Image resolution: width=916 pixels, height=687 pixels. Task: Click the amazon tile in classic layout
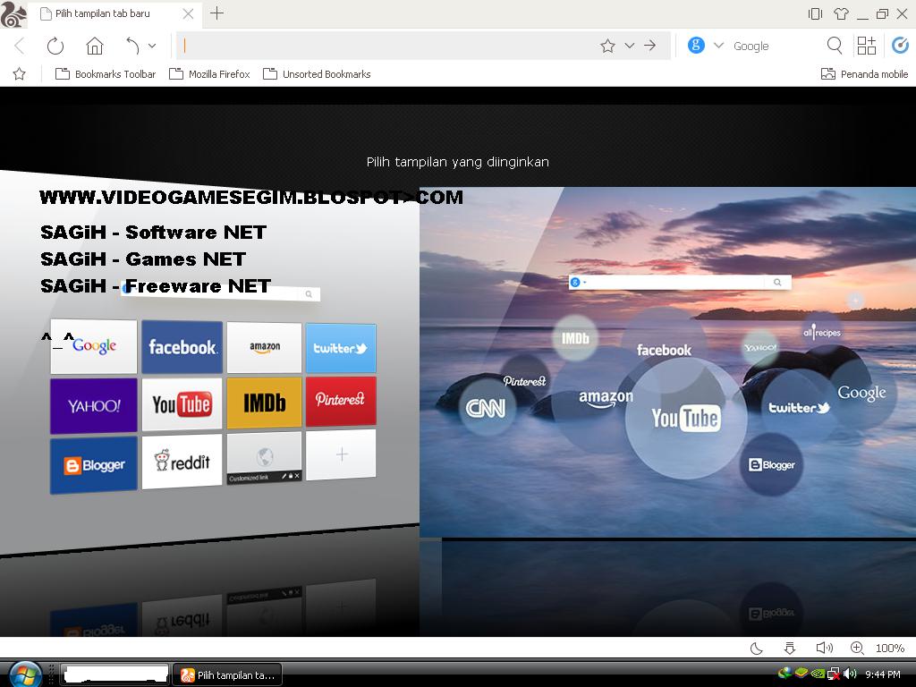tap(264, 348)
